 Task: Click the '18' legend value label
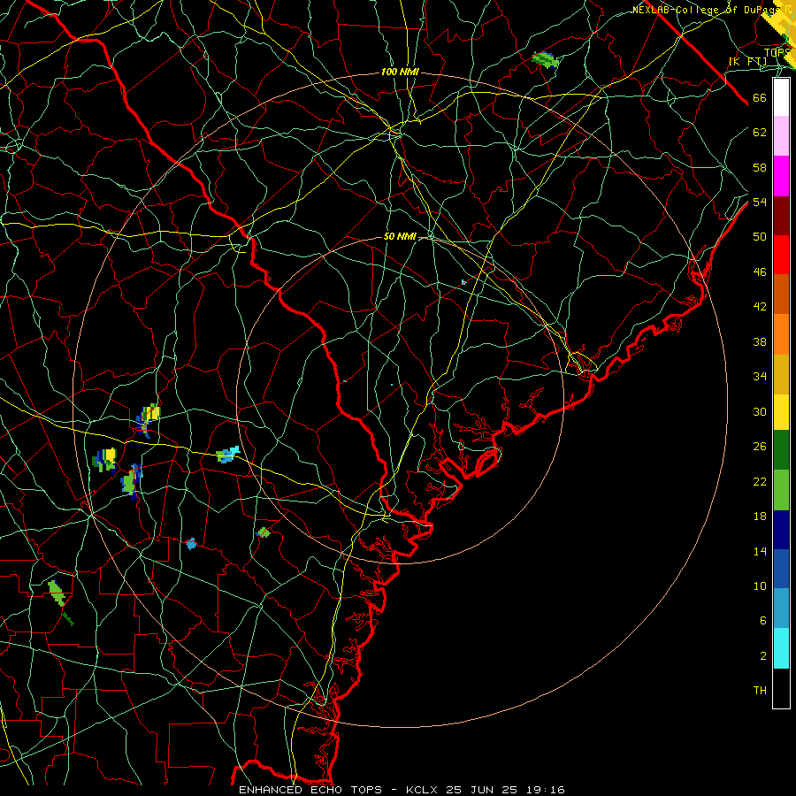(760, 517)
